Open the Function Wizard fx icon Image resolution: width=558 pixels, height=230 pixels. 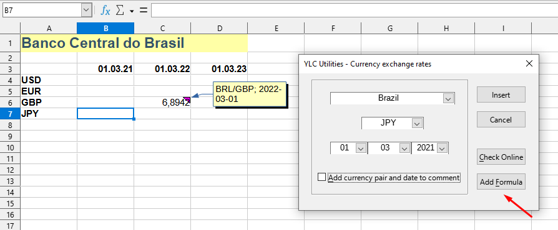105,11
